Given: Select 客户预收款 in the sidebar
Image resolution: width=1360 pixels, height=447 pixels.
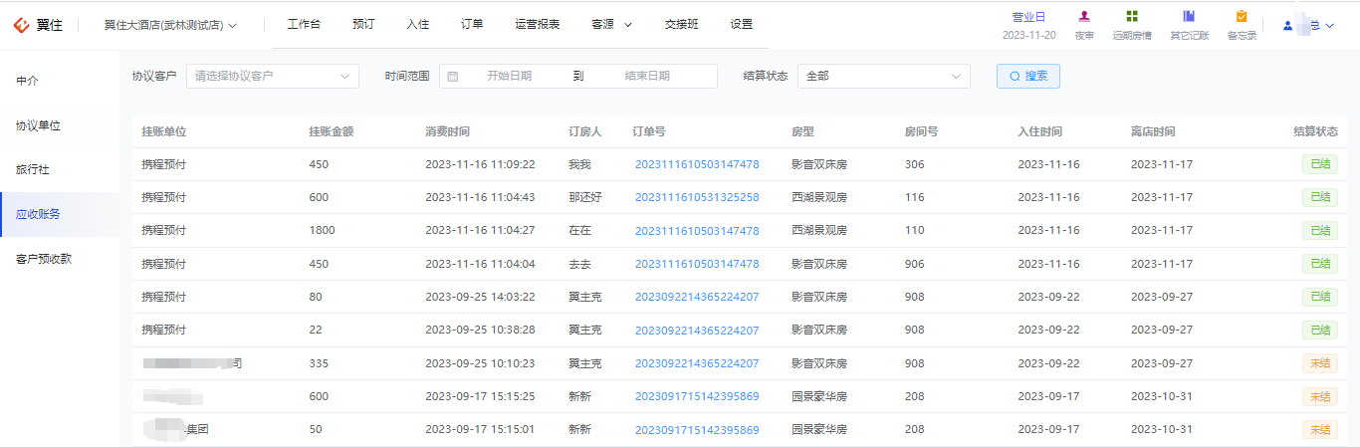Looking at the screenshot, I should pos(60,259).
